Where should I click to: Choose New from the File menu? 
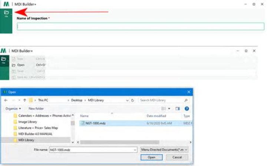pos(29,59)
